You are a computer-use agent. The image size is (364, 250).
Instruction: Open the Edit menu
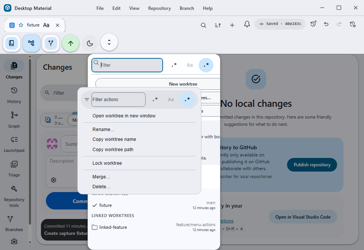point(116,8)
